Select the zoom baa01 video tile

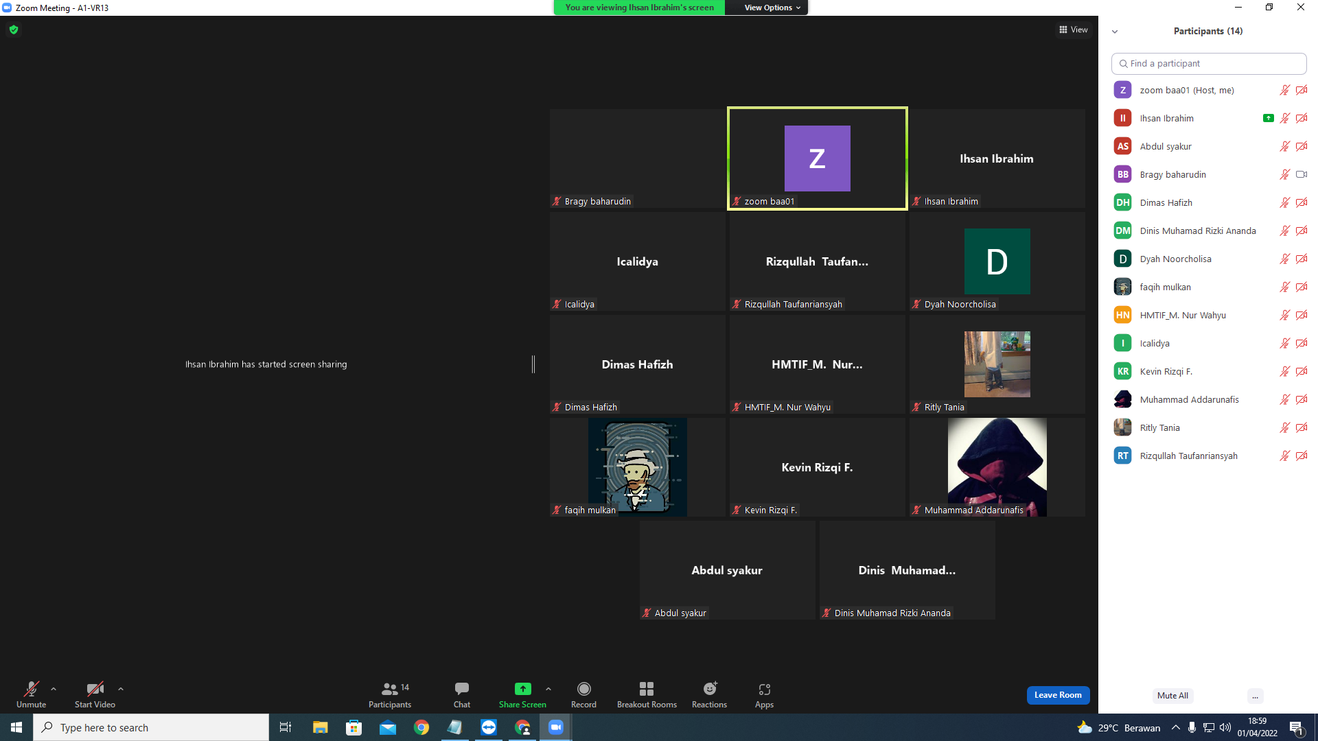pos(817,158)
